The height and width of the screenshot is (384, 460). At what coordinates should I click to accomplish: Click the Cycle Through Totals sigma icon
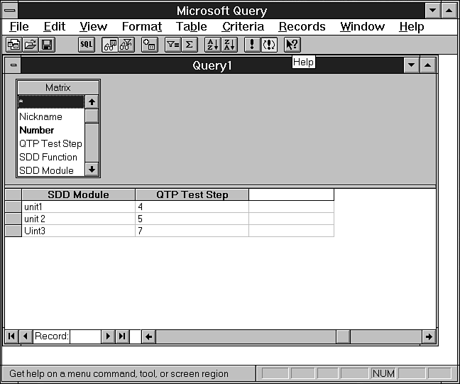coord(190,45)
